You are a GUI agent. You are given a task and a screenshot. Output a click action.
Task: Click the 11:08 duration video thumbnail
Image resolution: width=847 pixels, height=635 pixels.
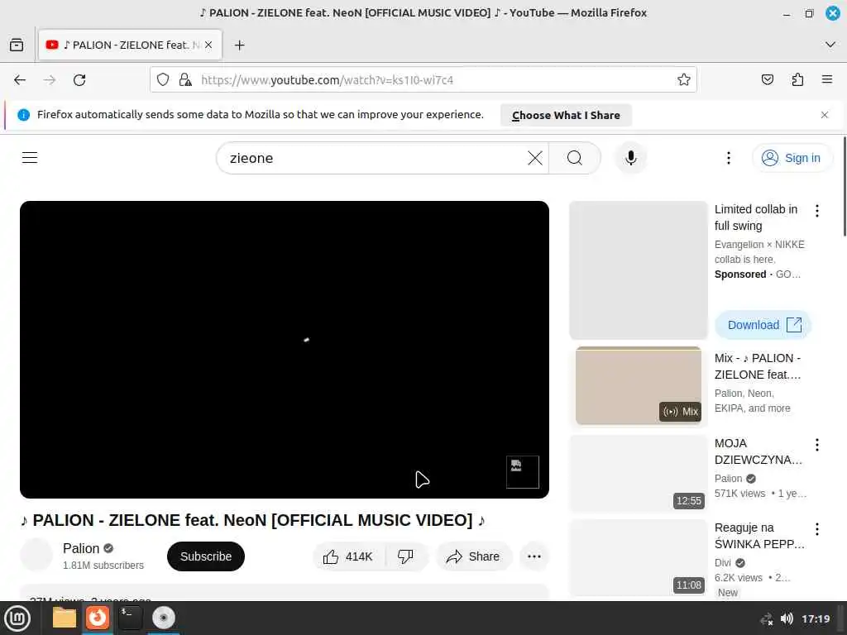coord(638,558)
